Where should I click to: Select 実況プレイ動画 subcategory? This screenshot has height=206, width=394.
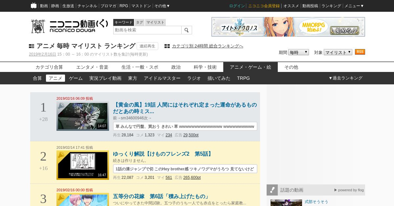click(x=105, y=78)
